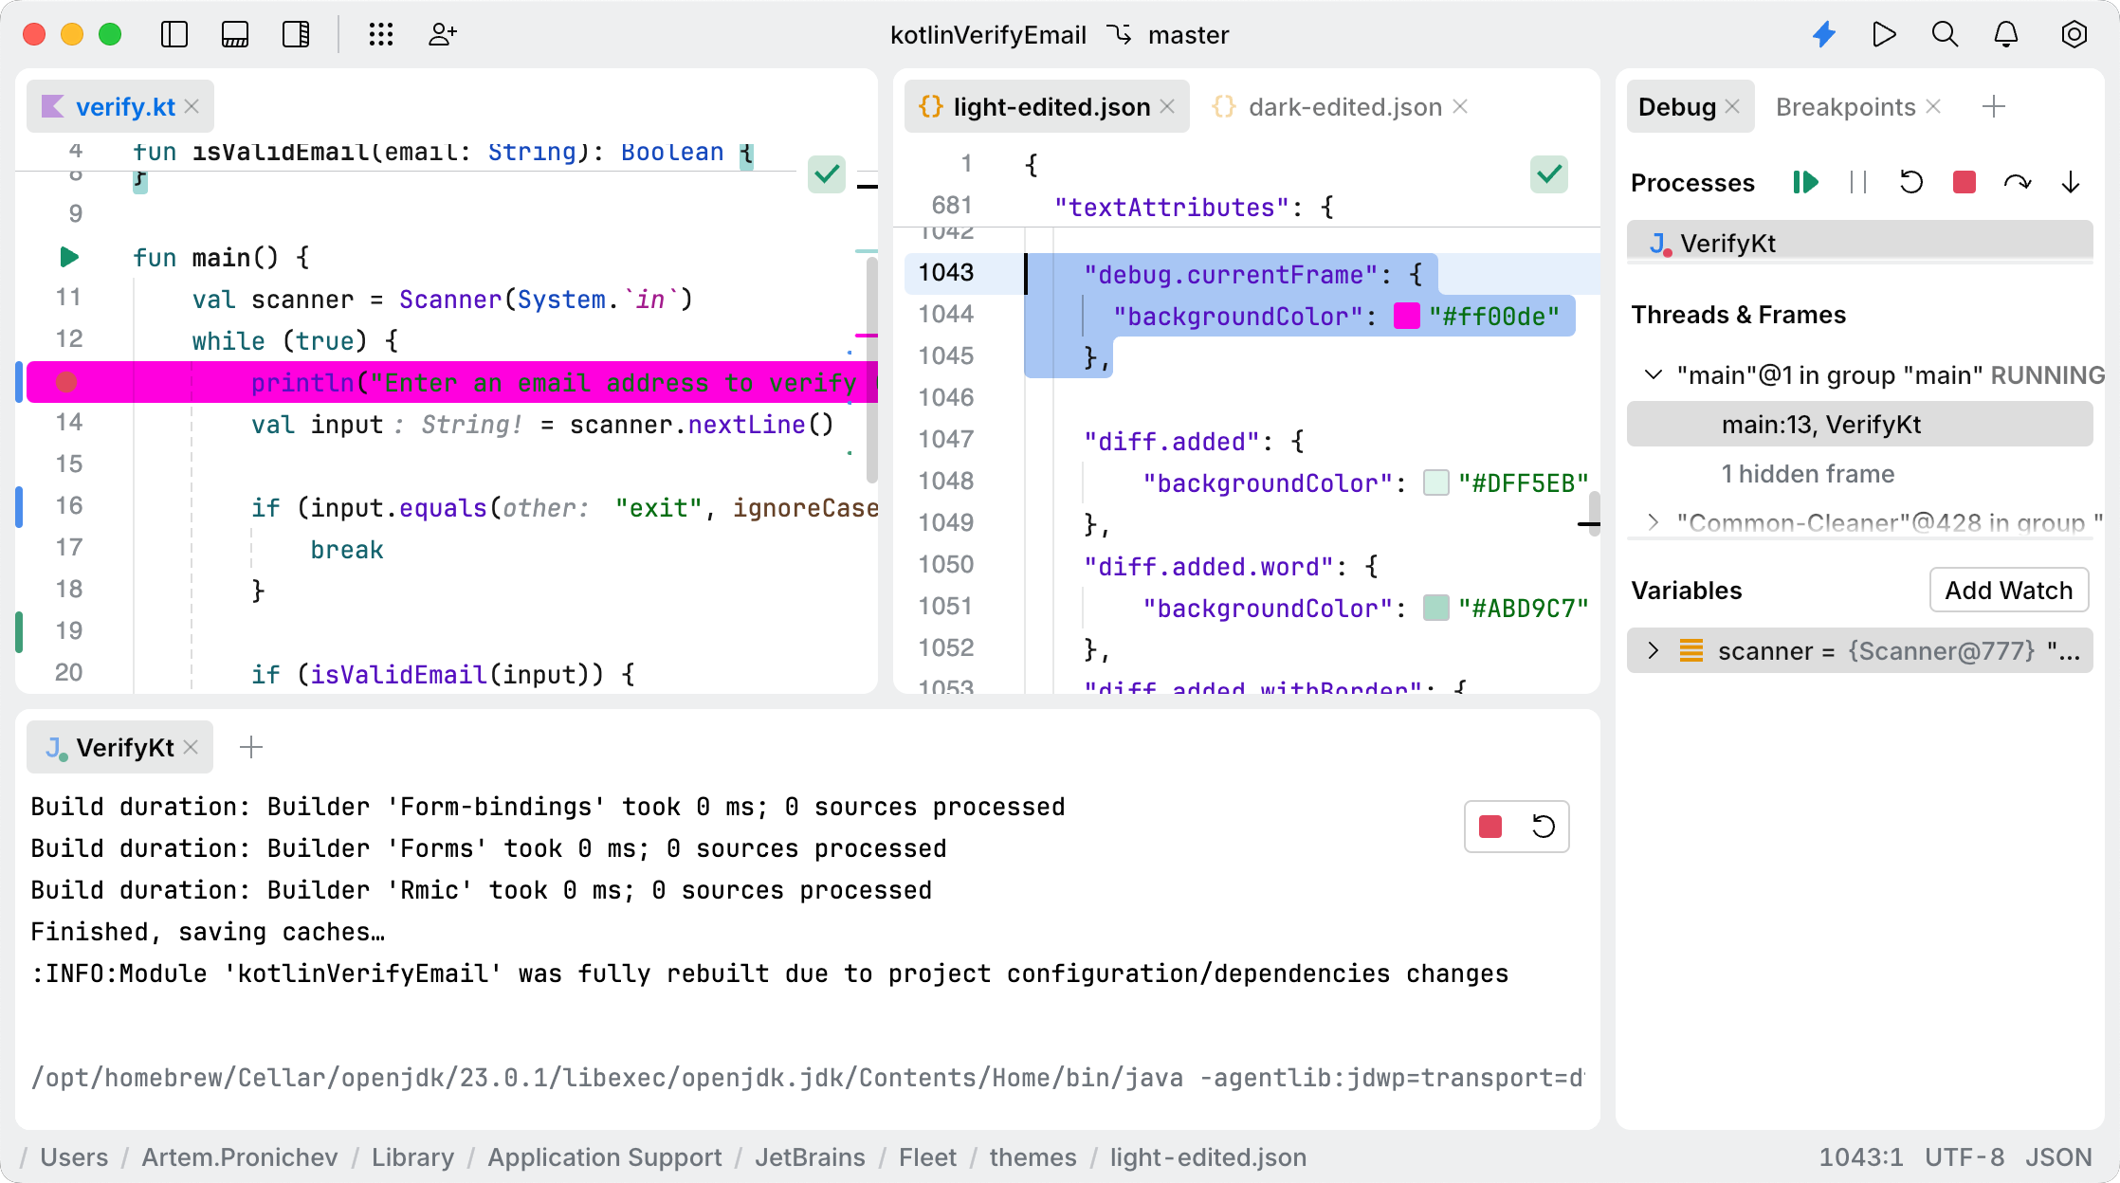Viewport: 2120px width, 1183px height.
Task: Click the Add Watch button
Action: tap(2008, 591)
